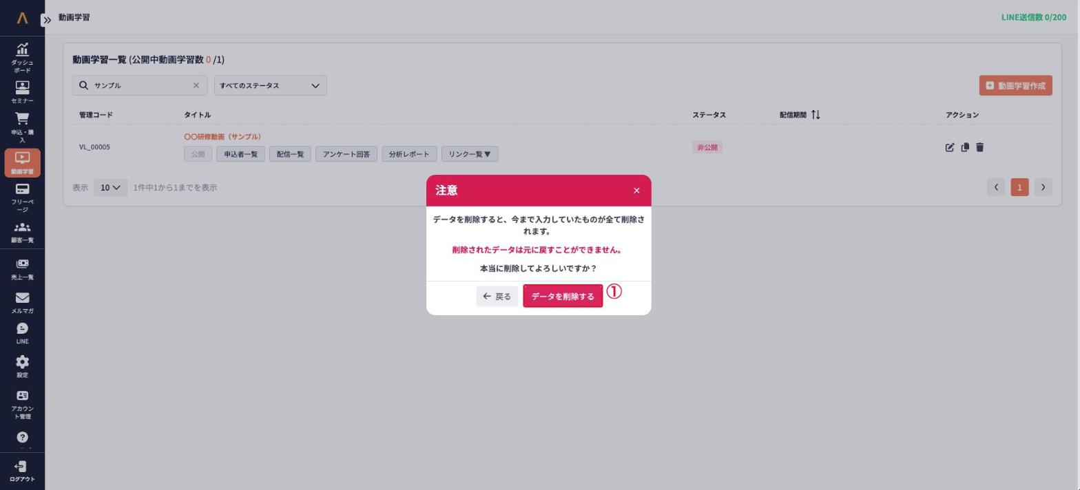Open フリーページ in the sidebar
The width and height of the screenshot is (1080, 490).
pyautogui.click(x=22, y=198)
